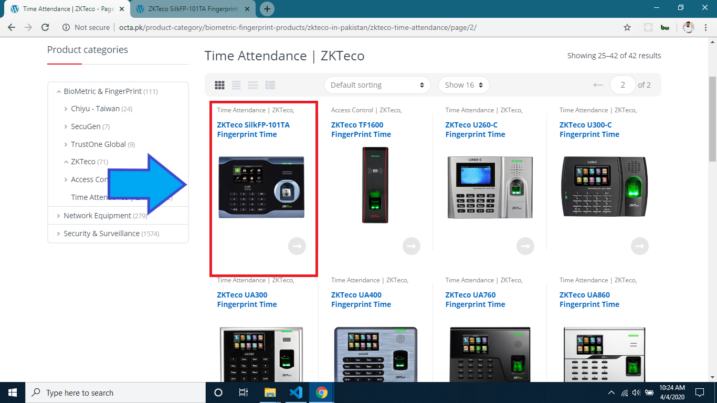Click the page number input field
This screenshot has height=403, width=717.
(623, 85)
